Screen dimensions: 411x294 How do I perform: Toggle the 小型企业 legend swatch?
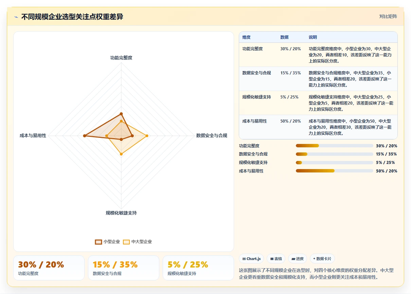99,242
